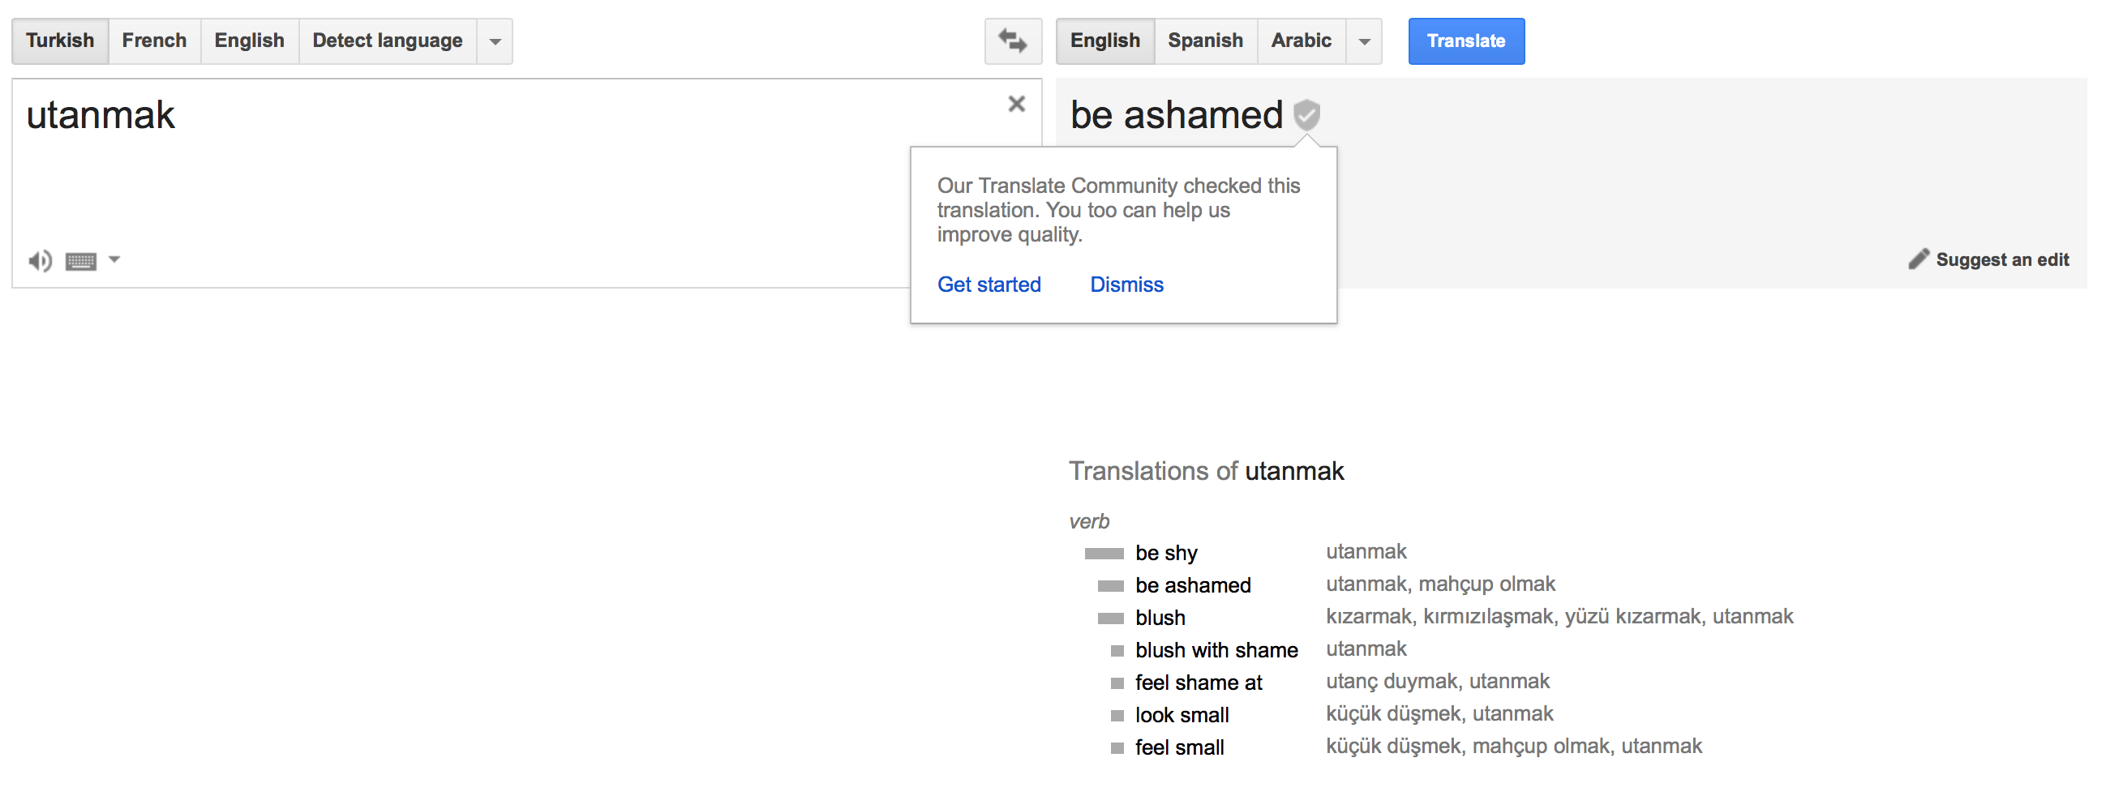Image resolution: width=2123 pixels, height=809 pixels.
Task: Swap source and target languages
Action: pos(1012,41)
